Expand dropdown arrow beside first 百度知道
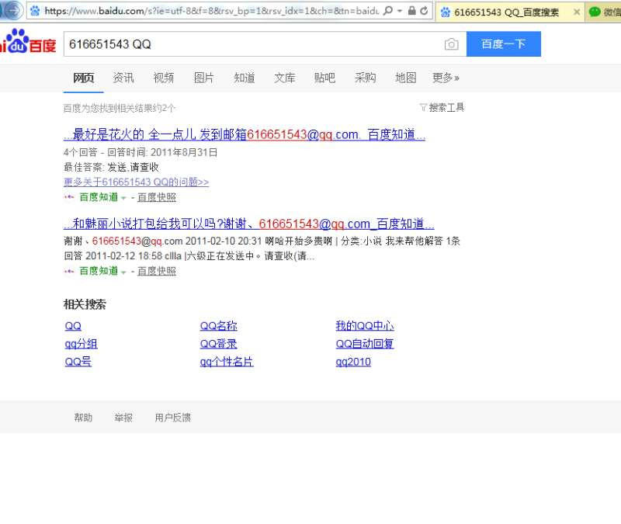This screenshot has height=524, width=621. 123,198
